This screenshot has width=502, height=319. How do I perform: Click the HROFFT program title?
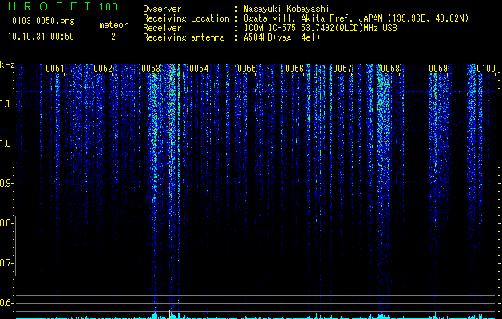pos(49,6)
